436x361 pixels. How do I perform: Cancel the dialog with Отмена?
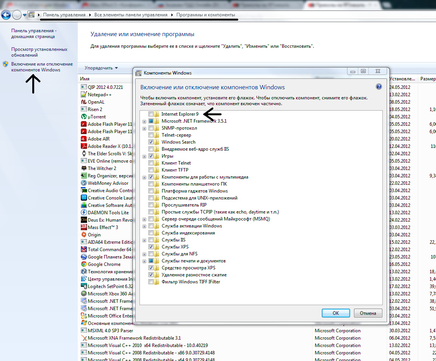pos(368,313)
